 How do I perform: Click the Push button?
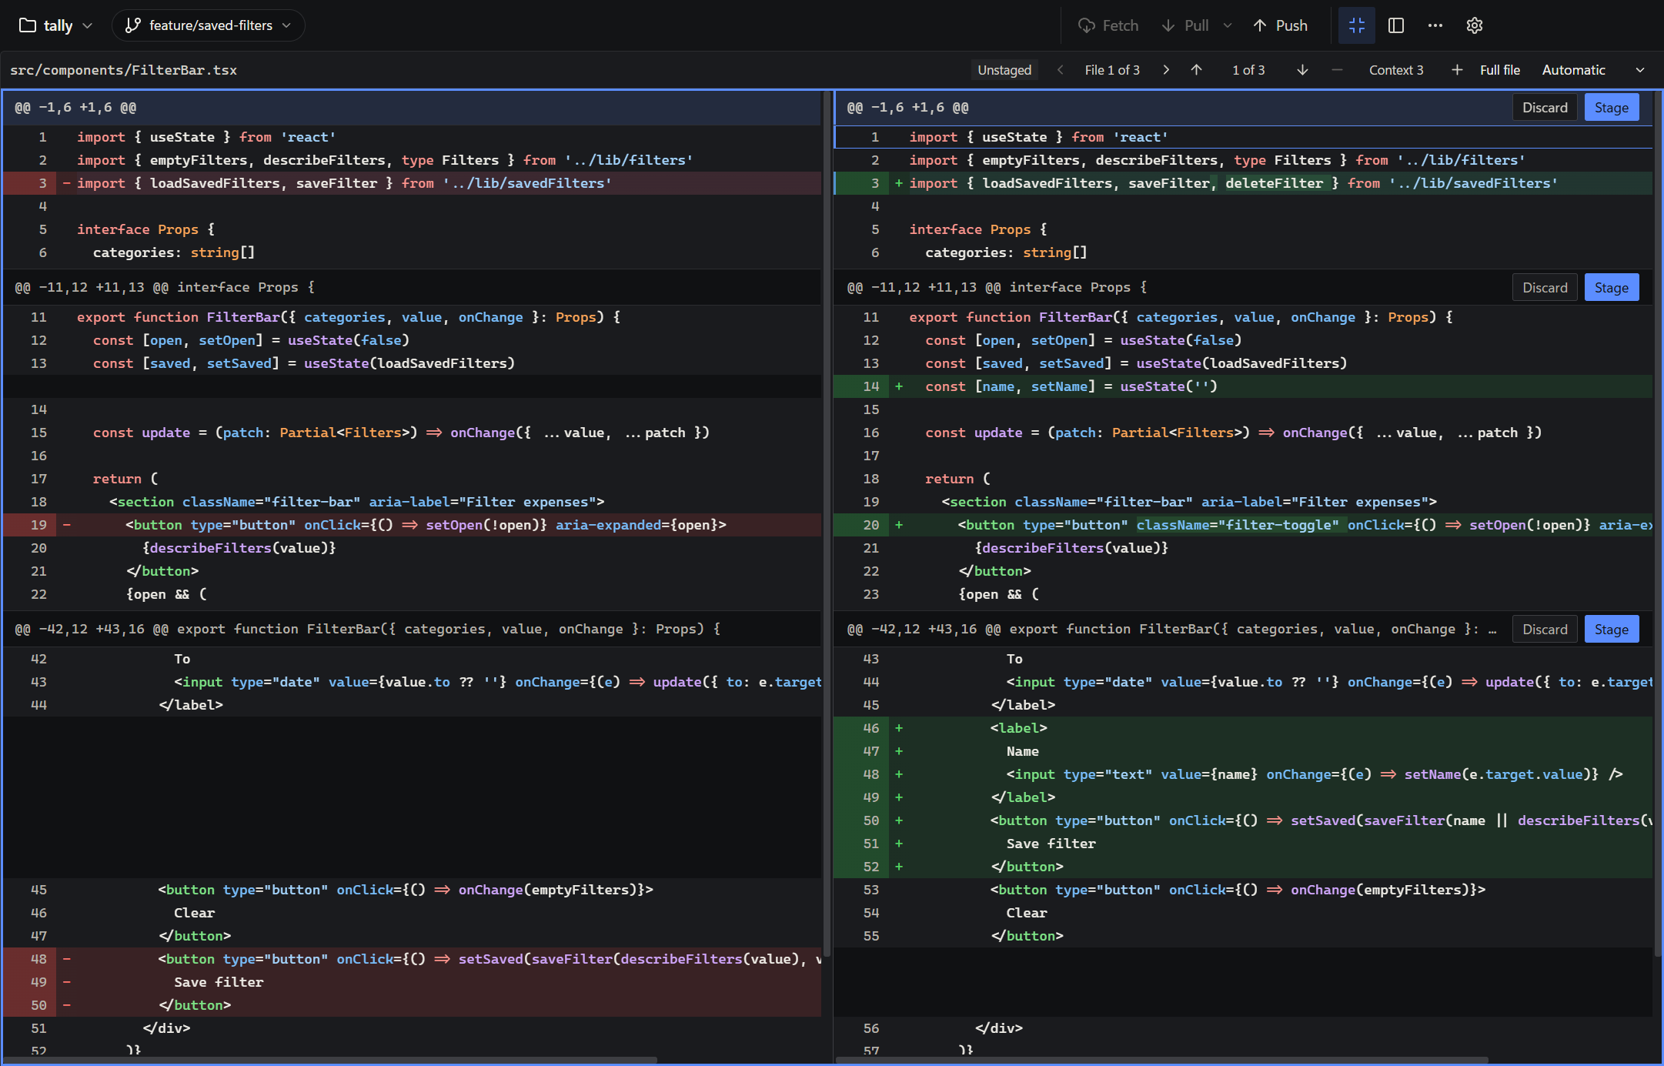click(1281, 25)
